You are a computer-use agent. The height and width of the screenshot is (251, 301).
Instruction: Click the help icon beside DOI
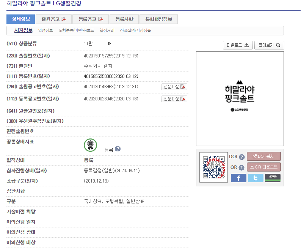click(x=242, y=157)
